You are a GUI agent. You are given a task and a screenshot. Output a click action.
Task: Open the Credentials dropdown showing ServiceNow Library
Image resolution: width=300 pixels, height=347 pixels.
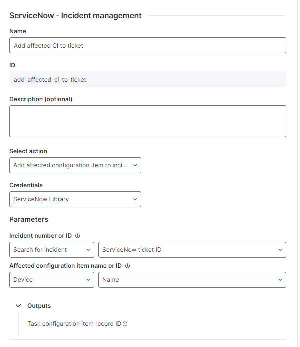point(75,199)
